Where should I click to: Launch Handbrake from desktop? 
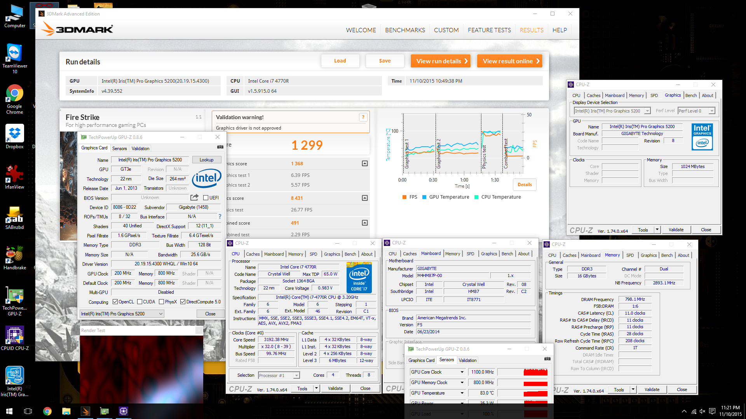pos(15,258)
